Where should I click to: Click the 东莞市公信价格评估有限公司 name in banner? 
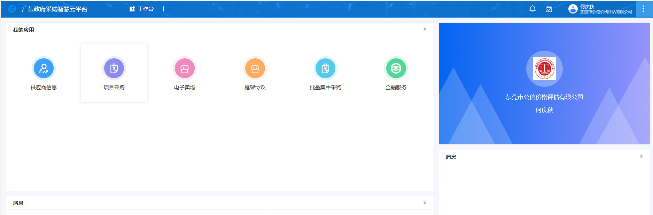544,97
